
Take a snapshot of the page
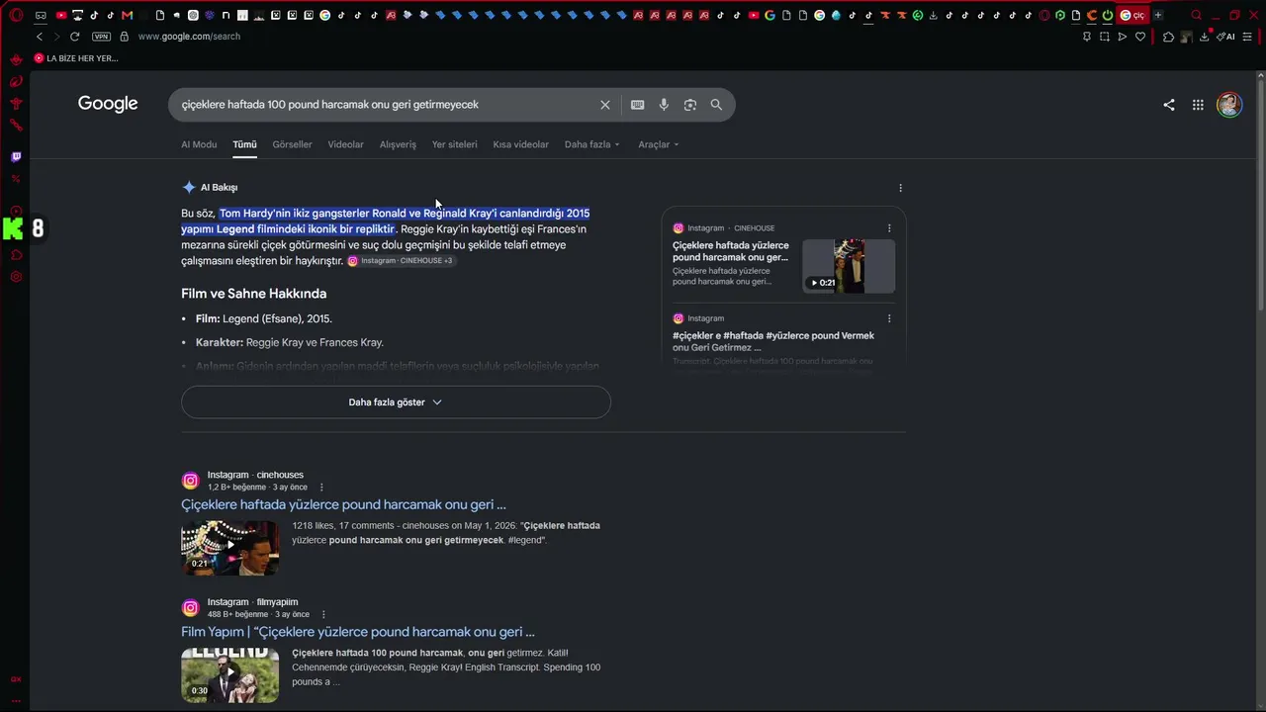pyautogui.click(x=1105, y=37)
